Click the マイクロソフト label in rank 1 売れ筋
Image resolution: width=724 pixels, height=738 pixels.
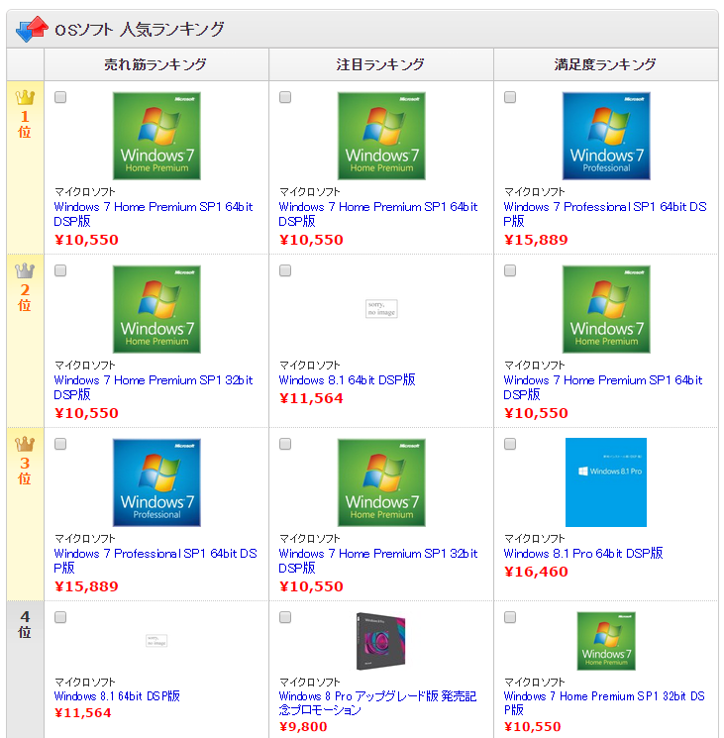(x=85, y=191)
